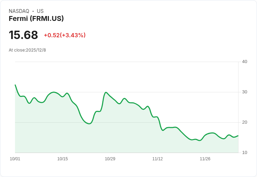Click the current price 15.68
The height and width of the screenshot is (177, 257).
click(23, 35)
